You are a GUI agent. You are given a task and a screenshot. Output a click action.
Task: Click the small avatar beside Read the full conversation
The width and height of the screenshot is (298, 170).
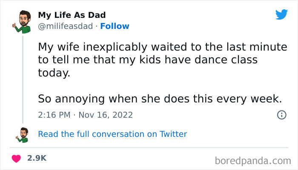pyautogui.click(x=22, y=134)
